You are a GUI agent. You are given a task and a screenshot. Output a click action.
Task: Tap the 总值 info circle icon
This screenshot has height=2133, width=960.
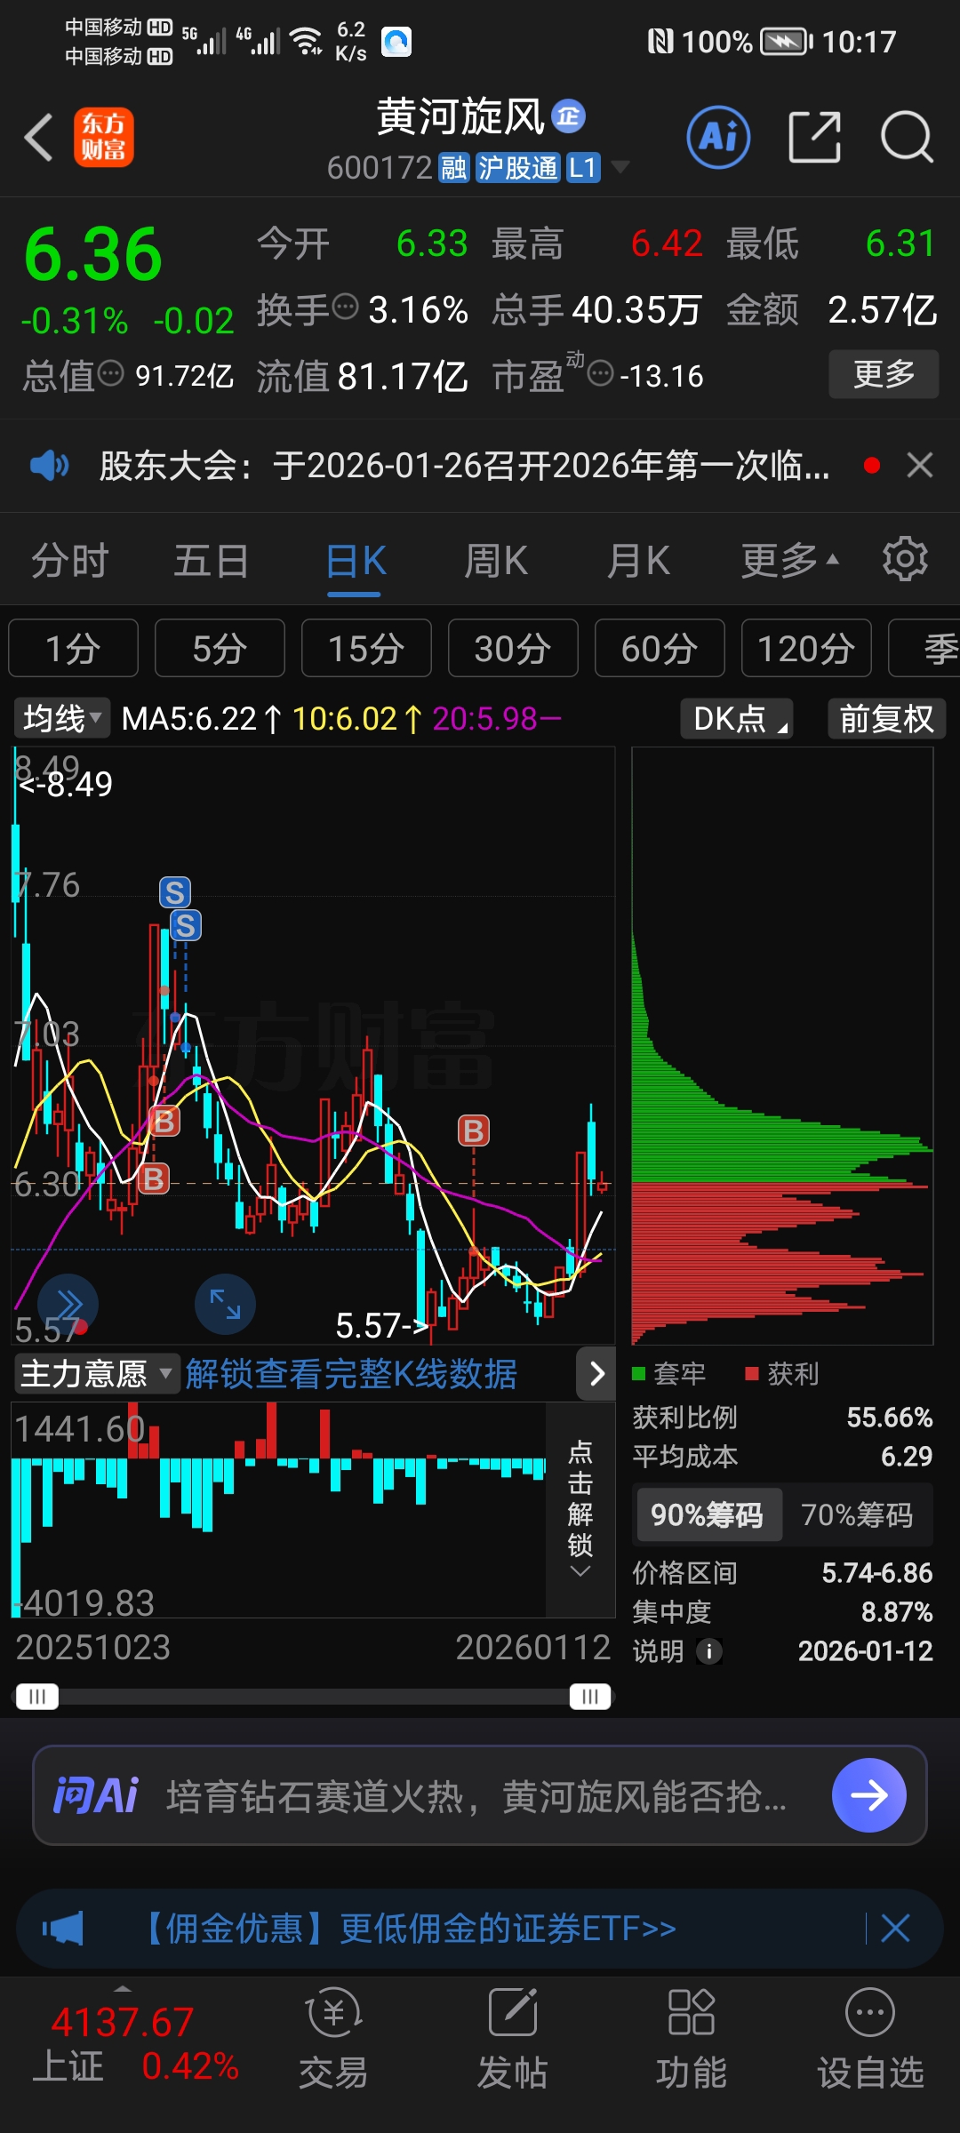click(110, 373)
